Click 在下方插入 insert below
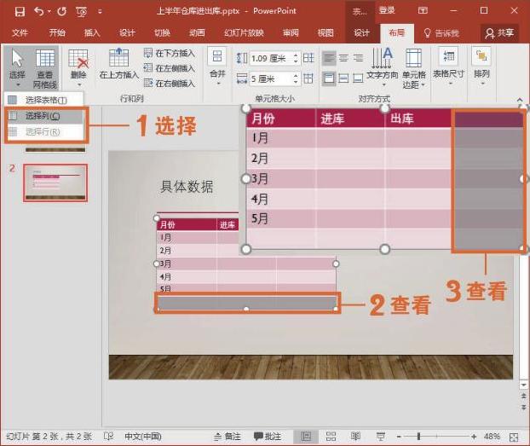This screenshot has width=530, height=446. click(170, 53)
